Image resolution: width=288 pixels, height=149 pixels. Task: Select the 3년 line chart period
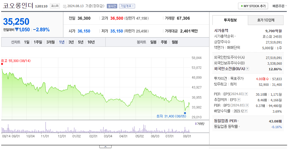(71, 42)
